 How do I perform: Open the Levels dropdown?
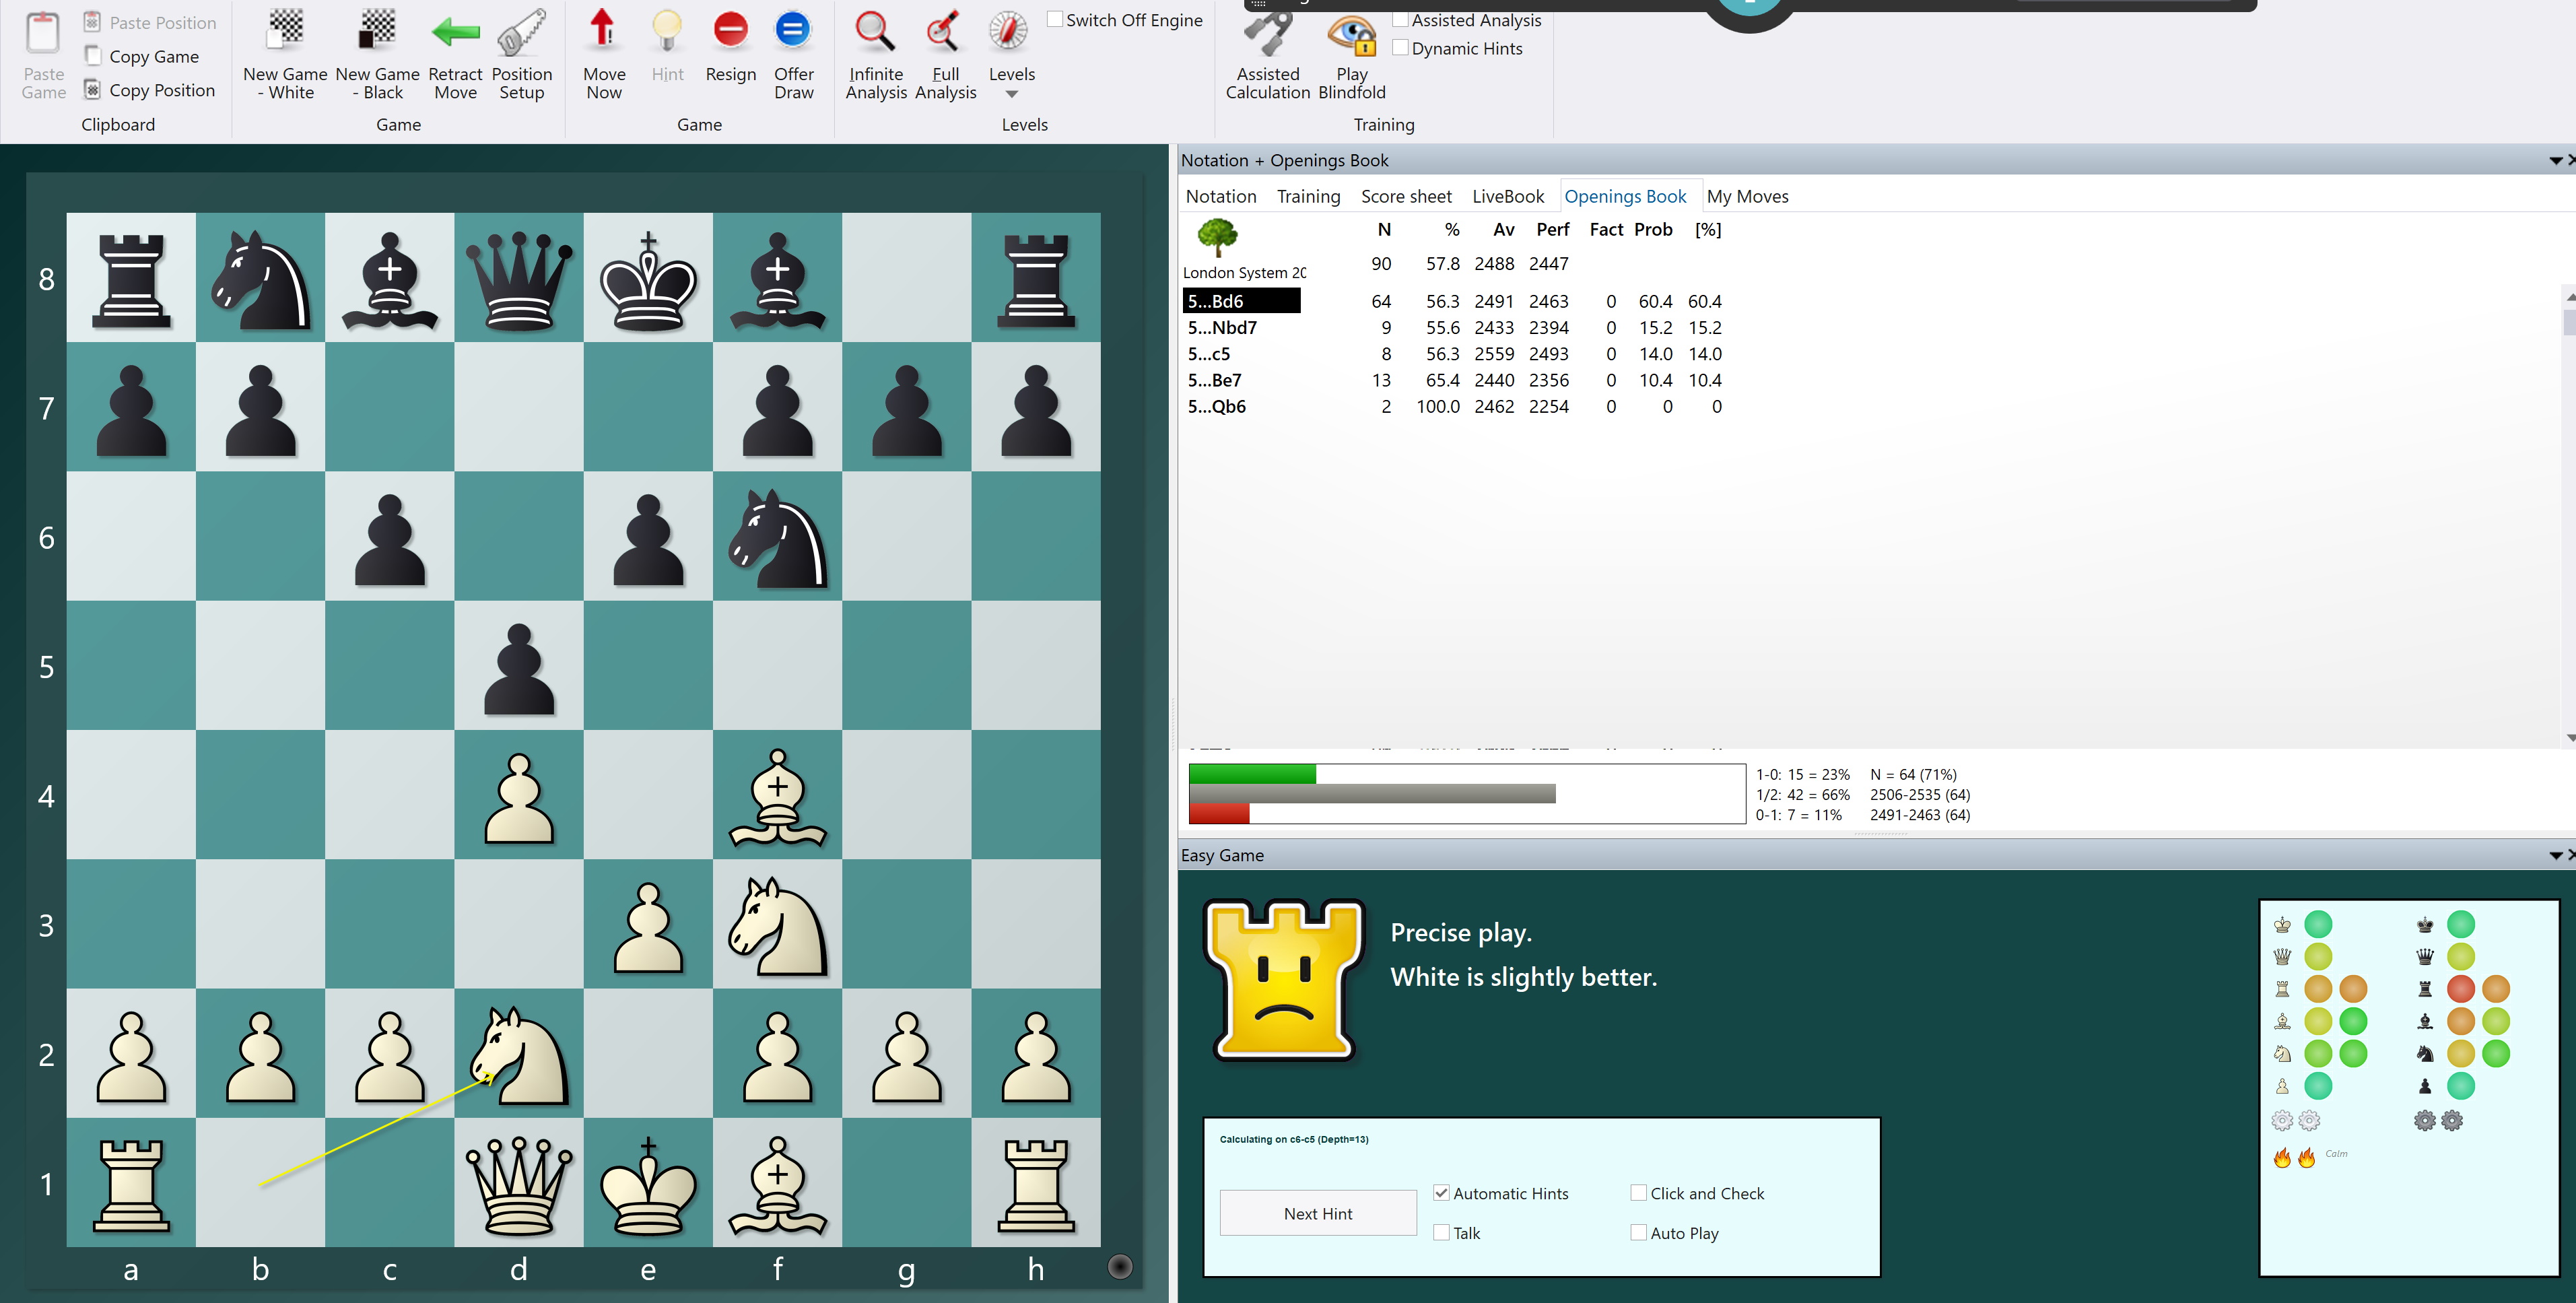point(1011,93)
